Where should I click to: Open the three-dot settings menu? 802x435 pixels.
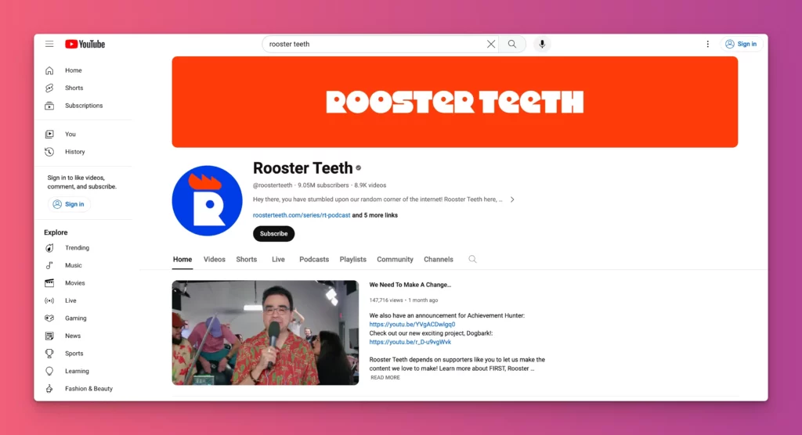(707, 44)
